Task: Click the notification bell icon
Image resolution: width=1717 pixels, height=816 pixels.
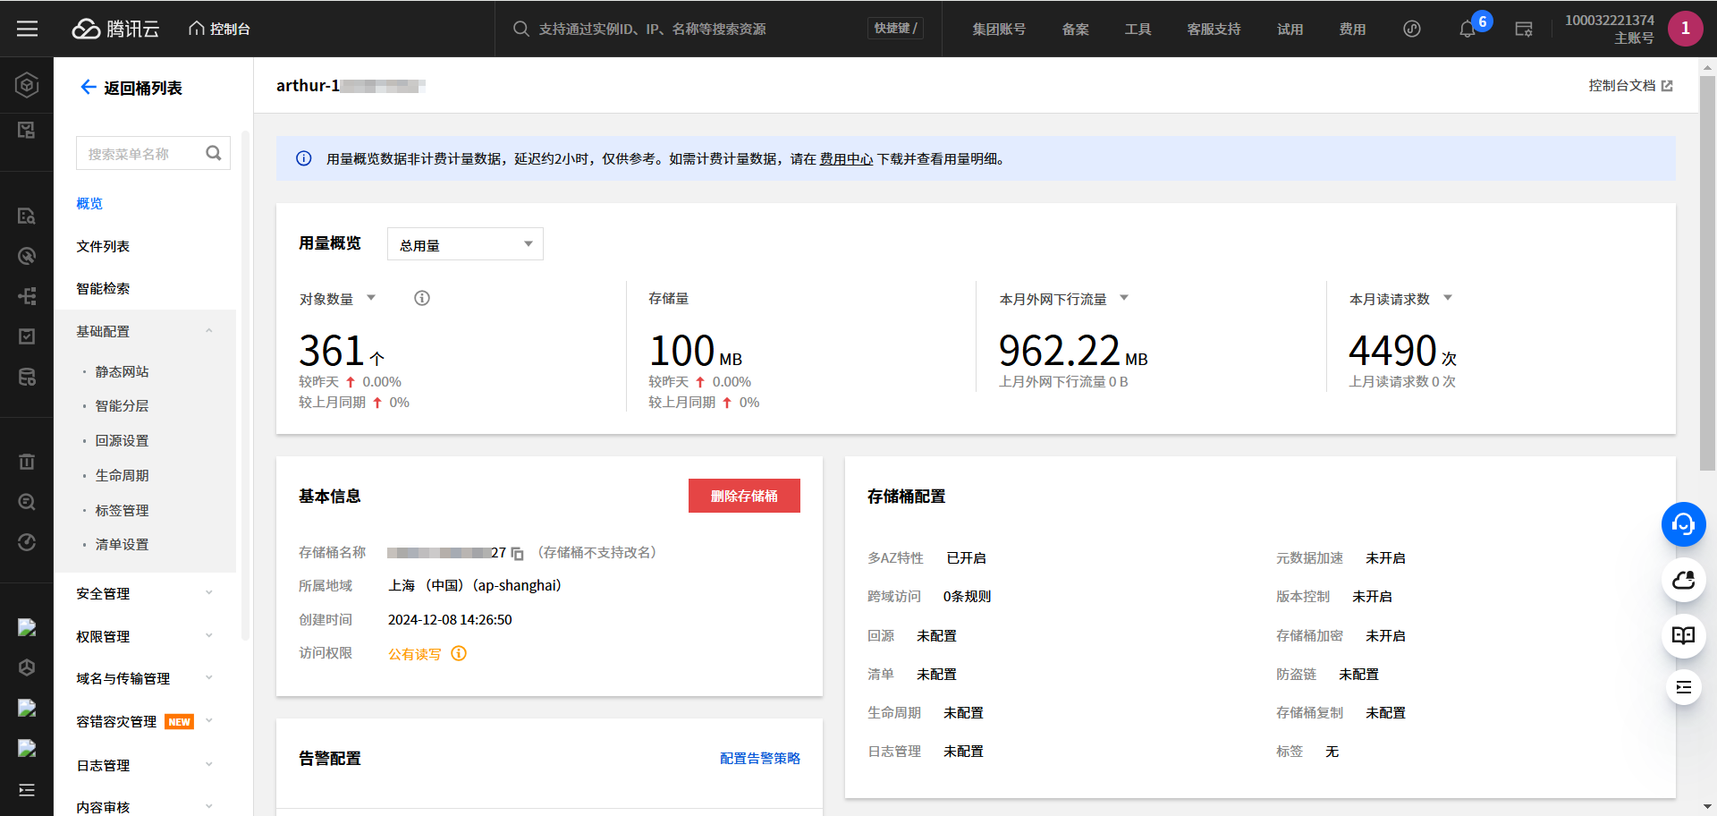Action: pos(1467,30)
